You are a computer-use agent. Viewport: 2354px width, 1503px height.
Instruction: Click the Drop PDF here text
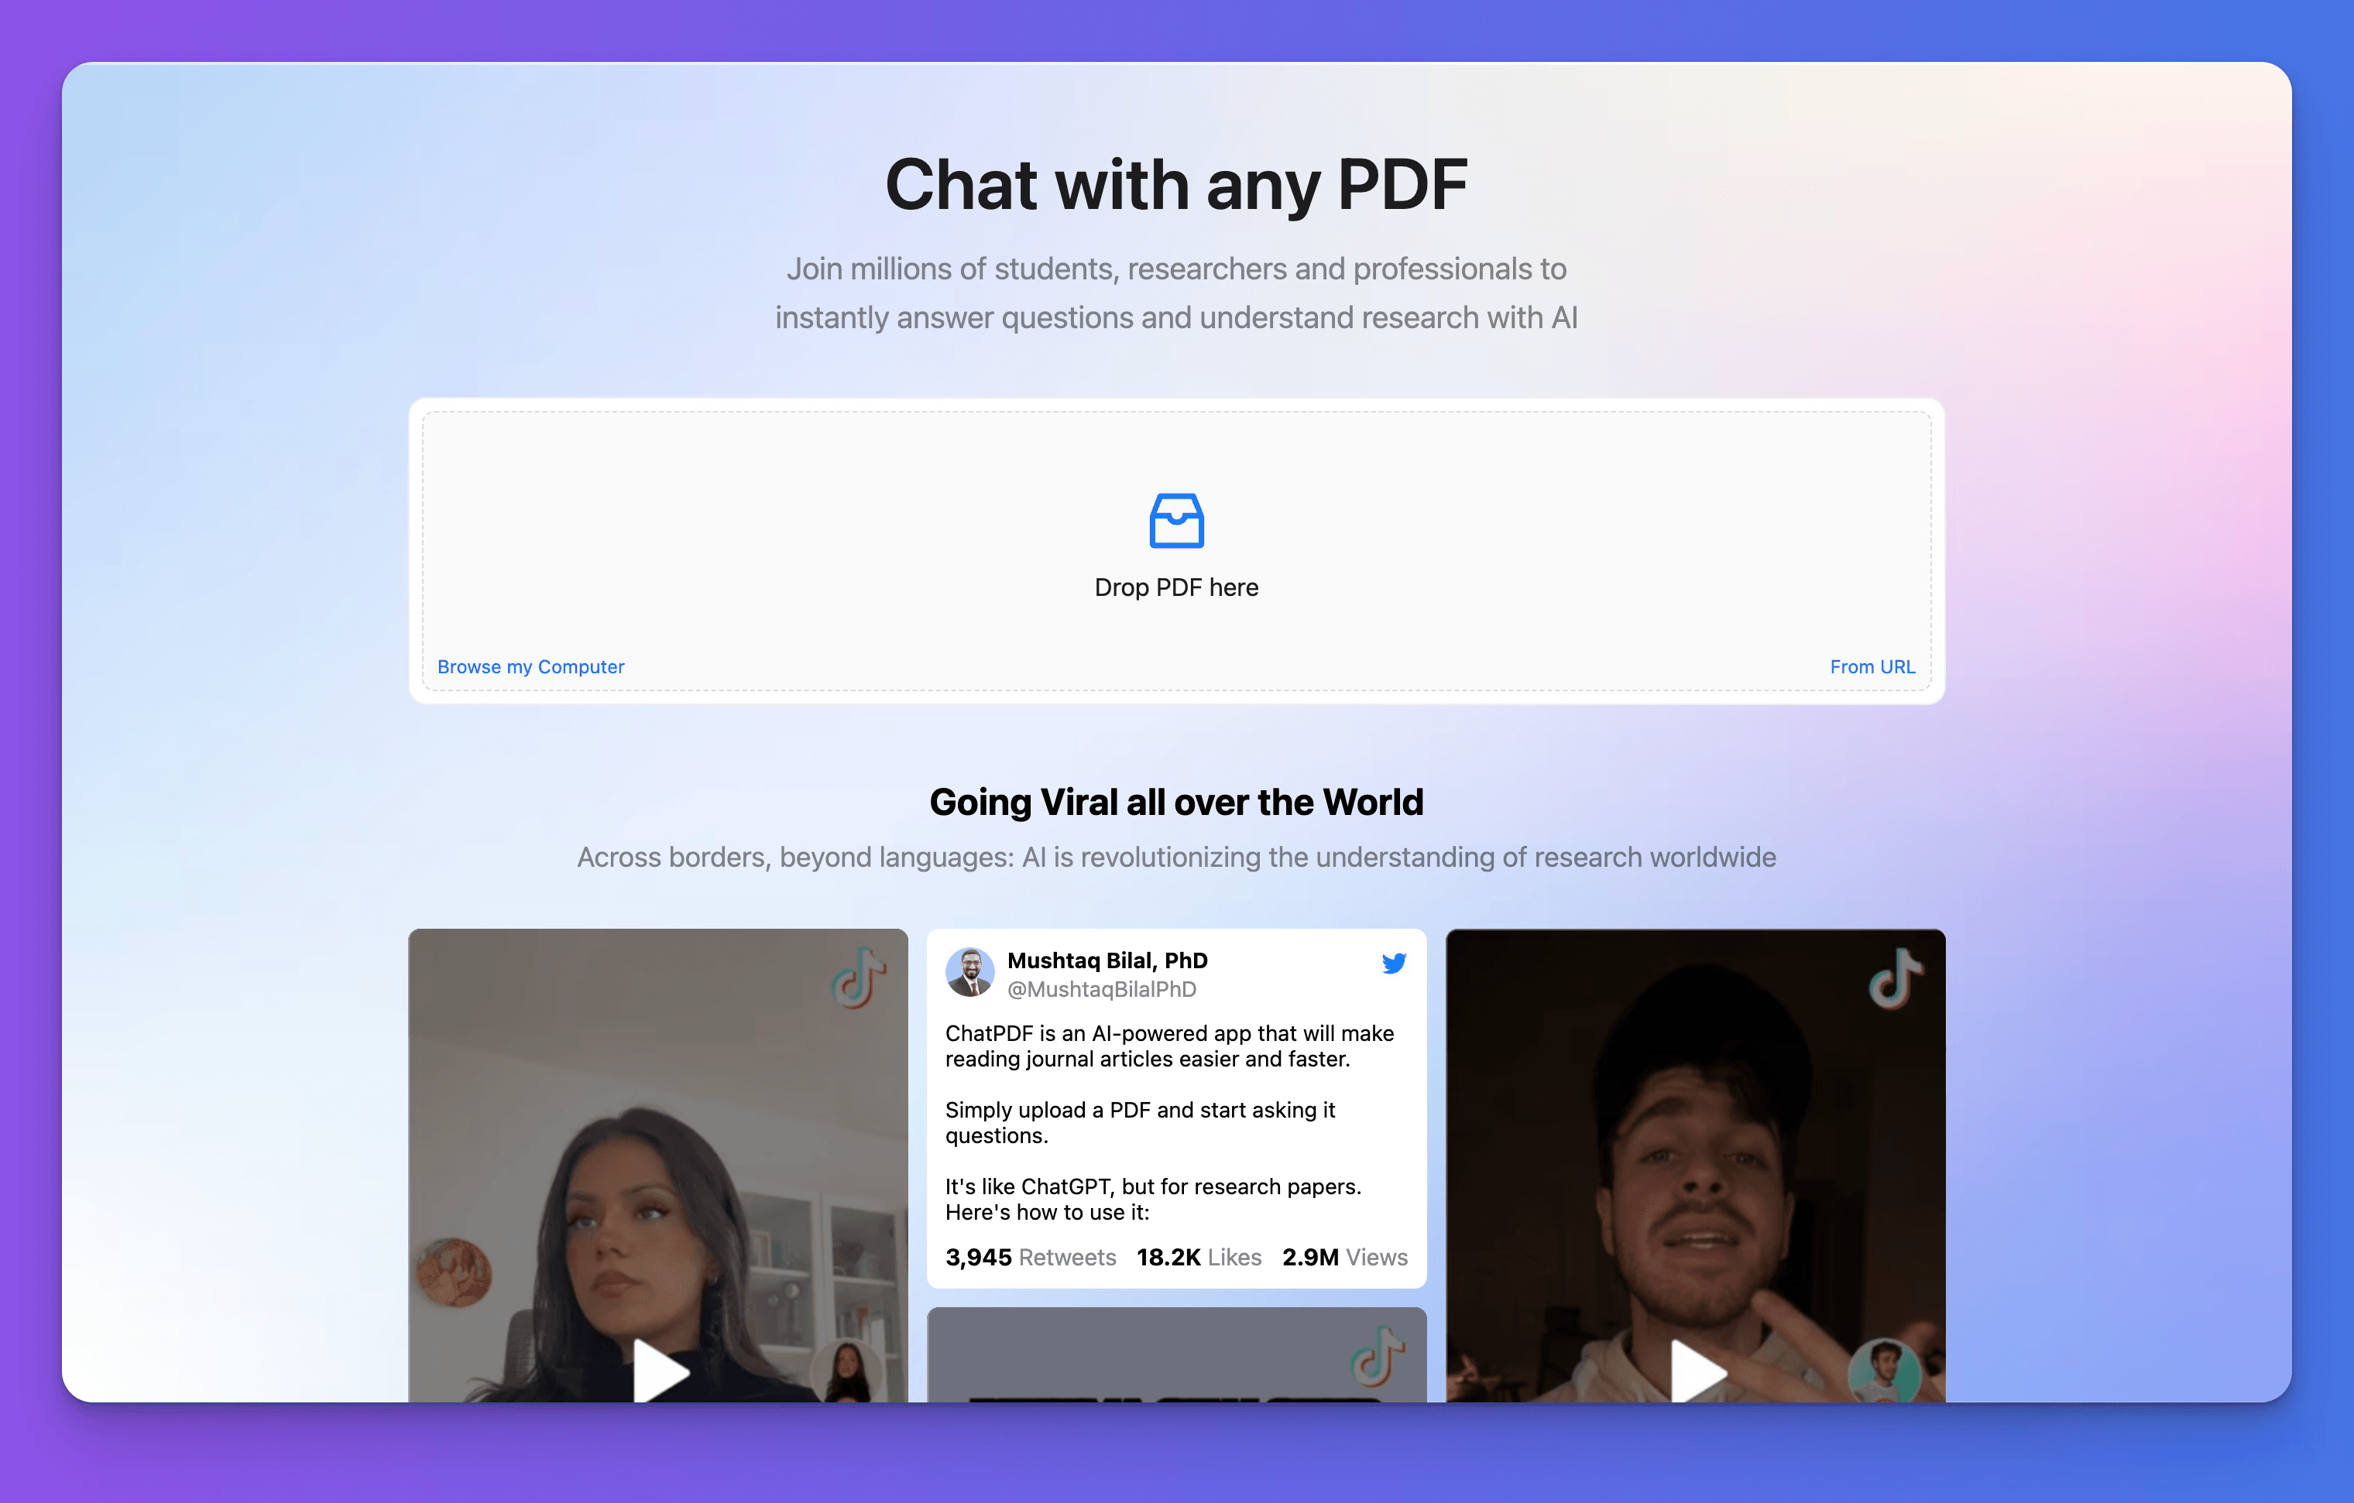pos(1176,587)
